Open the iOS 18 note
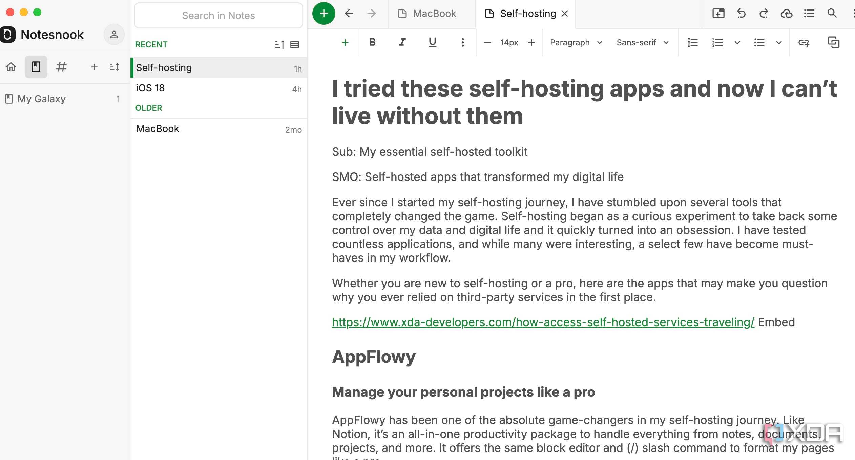This screenshot has height=460, width=855. [218, 88]
